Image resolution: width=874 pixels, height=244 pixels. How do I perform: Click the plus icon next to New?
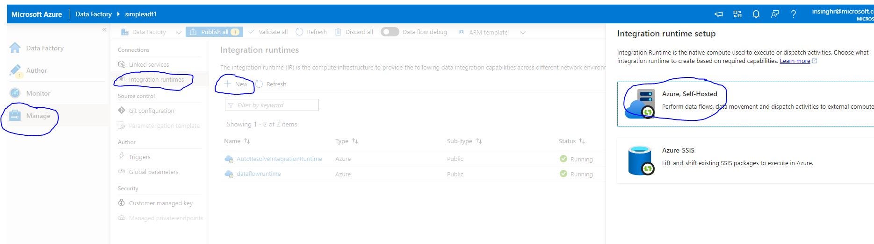pos(228,84)
